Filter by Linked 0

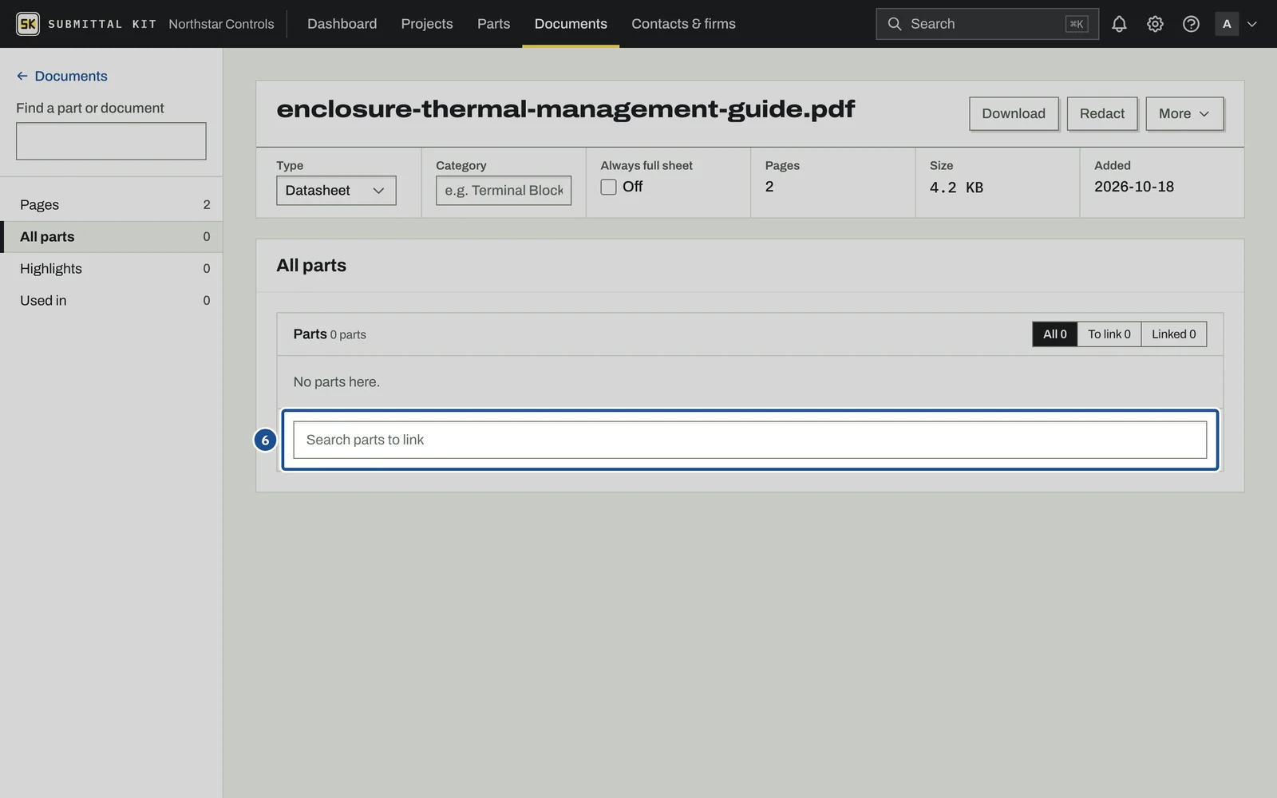[1174, 334]
